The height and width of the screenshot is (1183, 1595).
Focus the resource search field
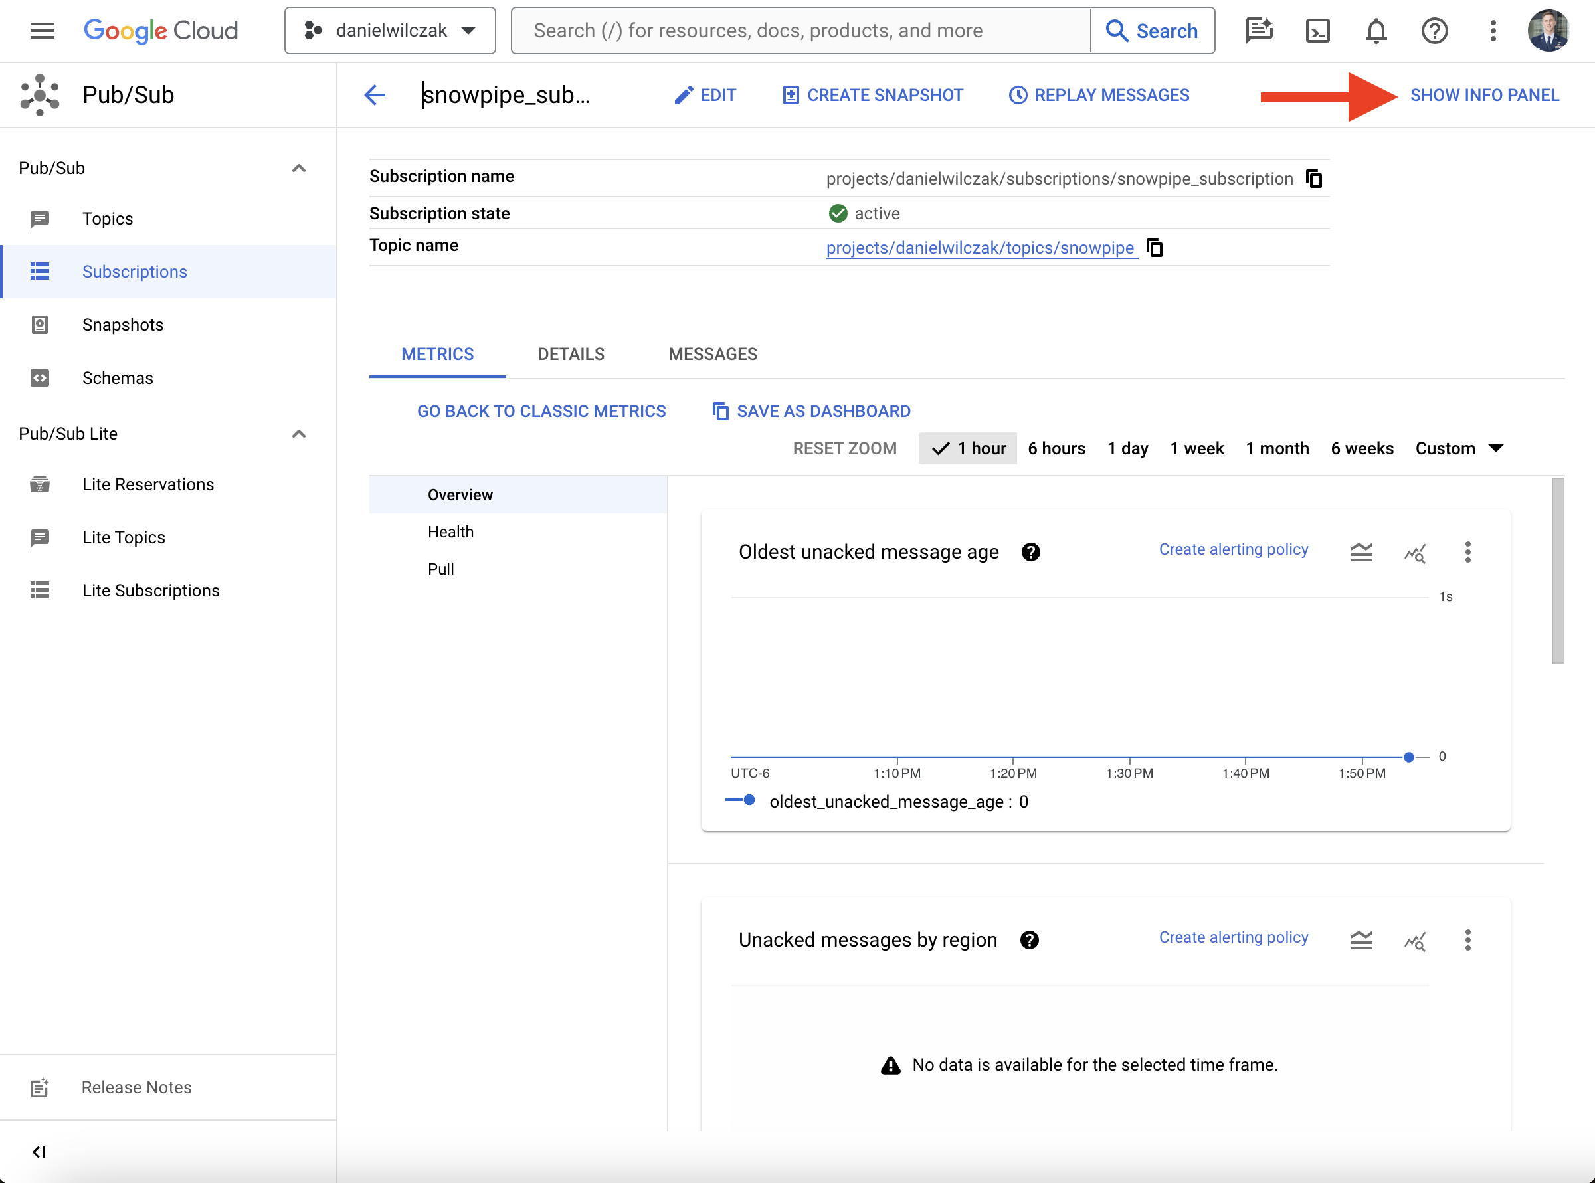(800, 30)
